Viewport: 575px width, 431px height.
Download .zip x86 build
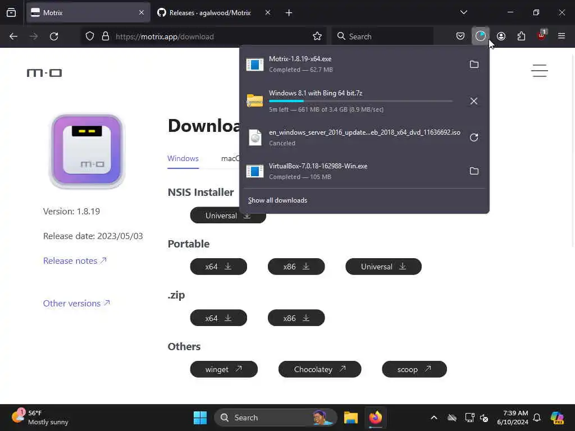(x=296, y=318)
